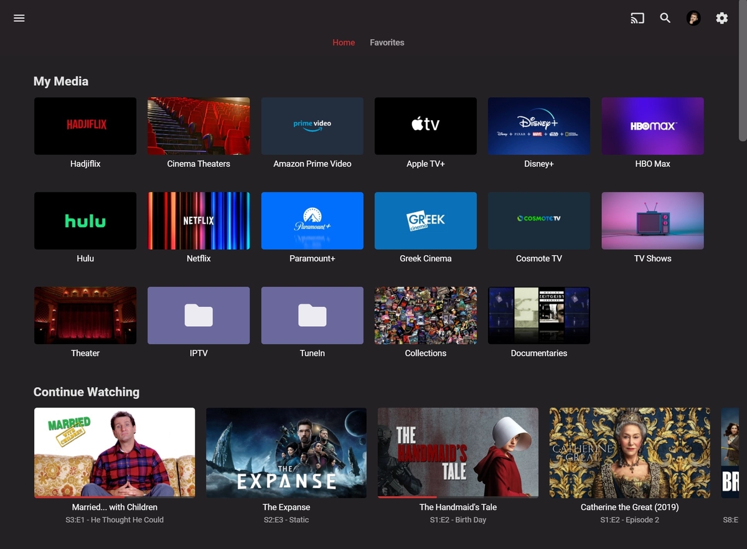Click the 'Hadjiflix' label text
Image resolution: width=747 pixels, height=549 pixels.
pyautogui.click(x=85, y=164)
